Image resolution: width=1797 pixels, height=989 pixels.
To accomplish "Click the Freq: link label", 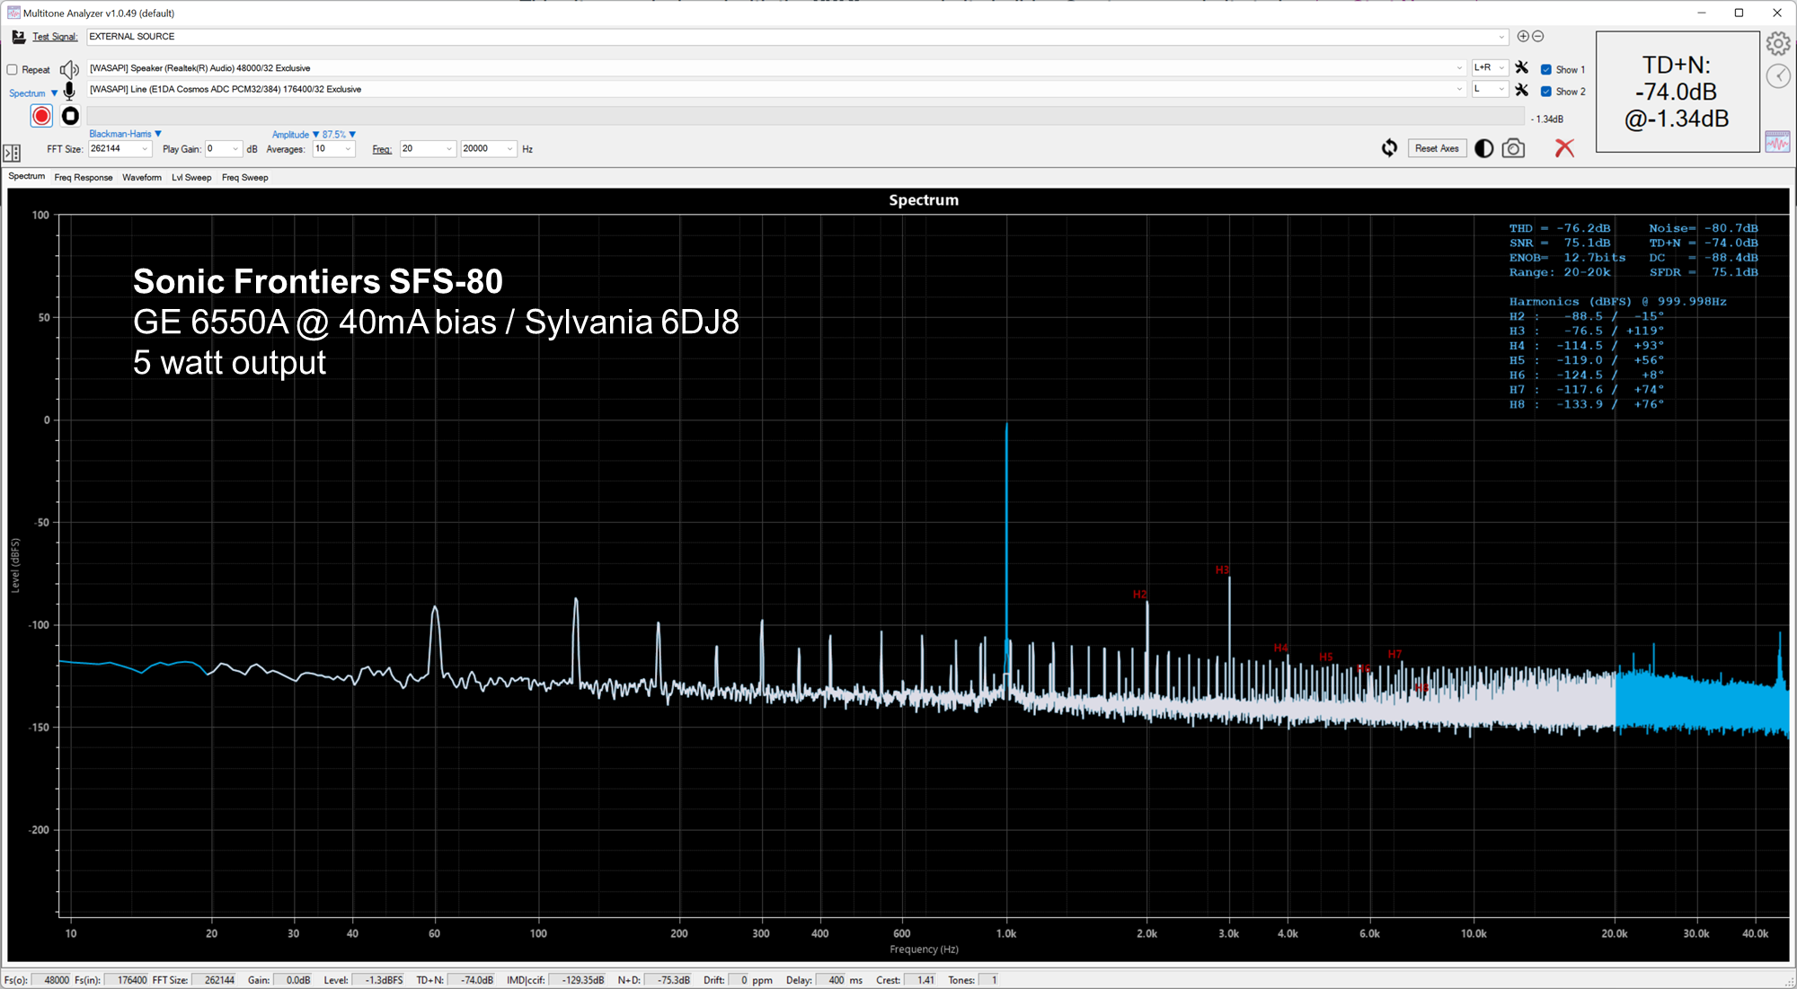I will (382, 149).
